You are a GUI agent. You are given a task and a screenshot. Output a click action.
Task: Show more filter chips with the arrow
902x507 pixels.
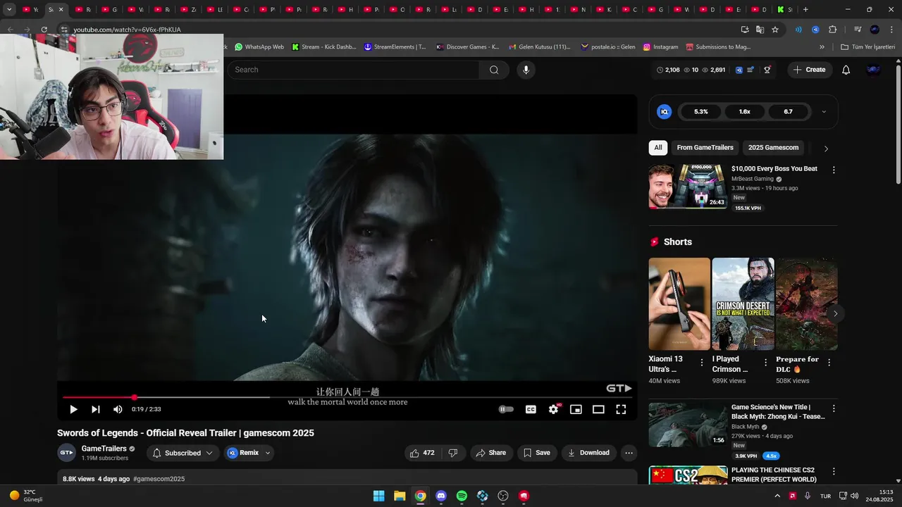point(826,149)
